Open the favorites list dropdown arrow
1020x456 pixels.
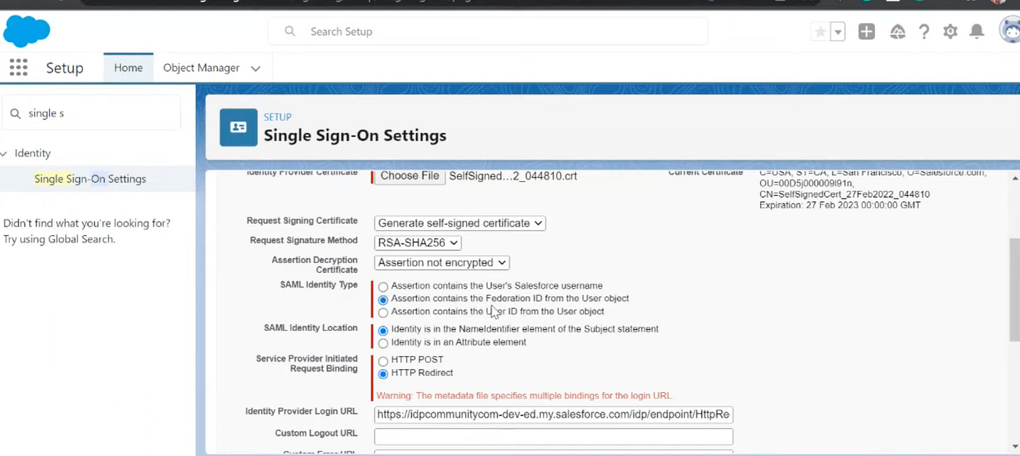(838, 31)
